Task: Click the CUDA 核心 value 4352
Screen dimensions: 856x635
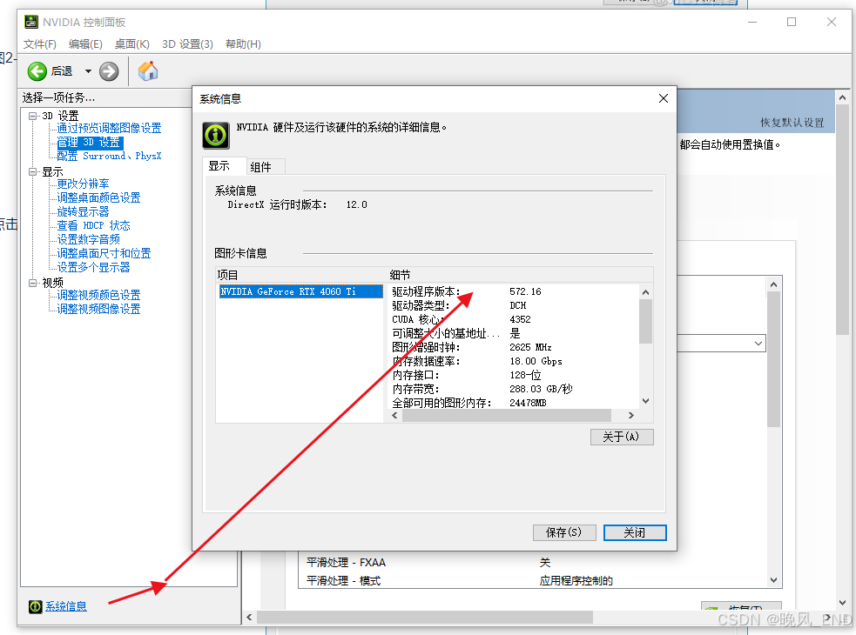Action: click(520, 319)
